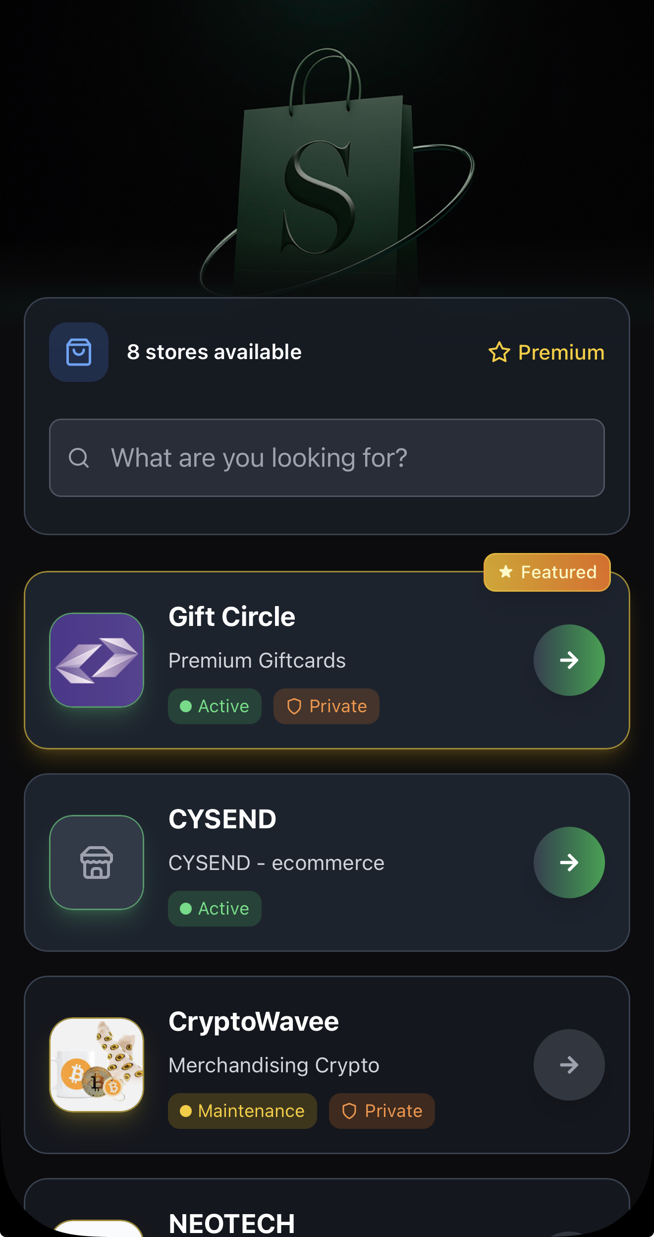Click the star icon next to Premium
Screen dimensions: 654x1237
pos(499,353)
